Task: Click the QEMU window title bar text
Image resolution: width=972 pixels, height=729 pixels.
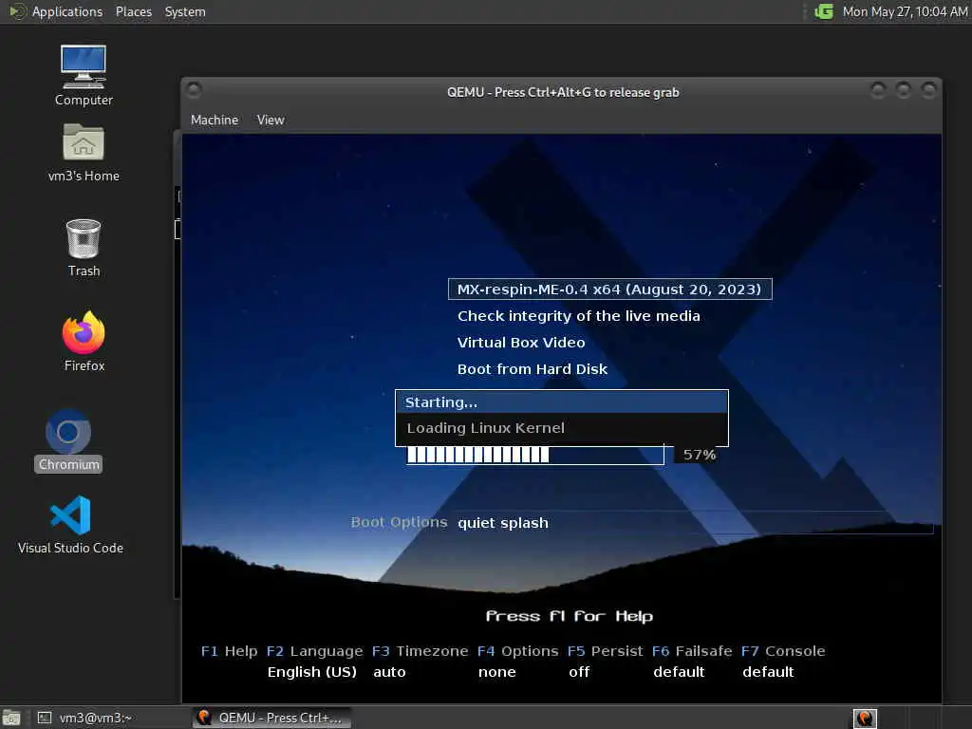Action: coord(563,92)
